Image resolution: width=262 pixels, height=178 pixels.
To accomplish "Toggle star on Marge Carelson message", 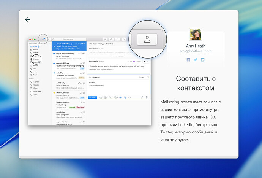I will (x=54, y=92).
